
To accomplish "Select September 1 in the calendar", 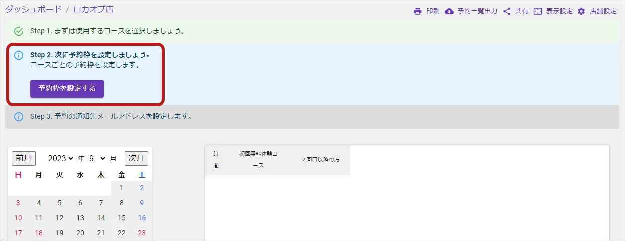I will click(121, 188).
